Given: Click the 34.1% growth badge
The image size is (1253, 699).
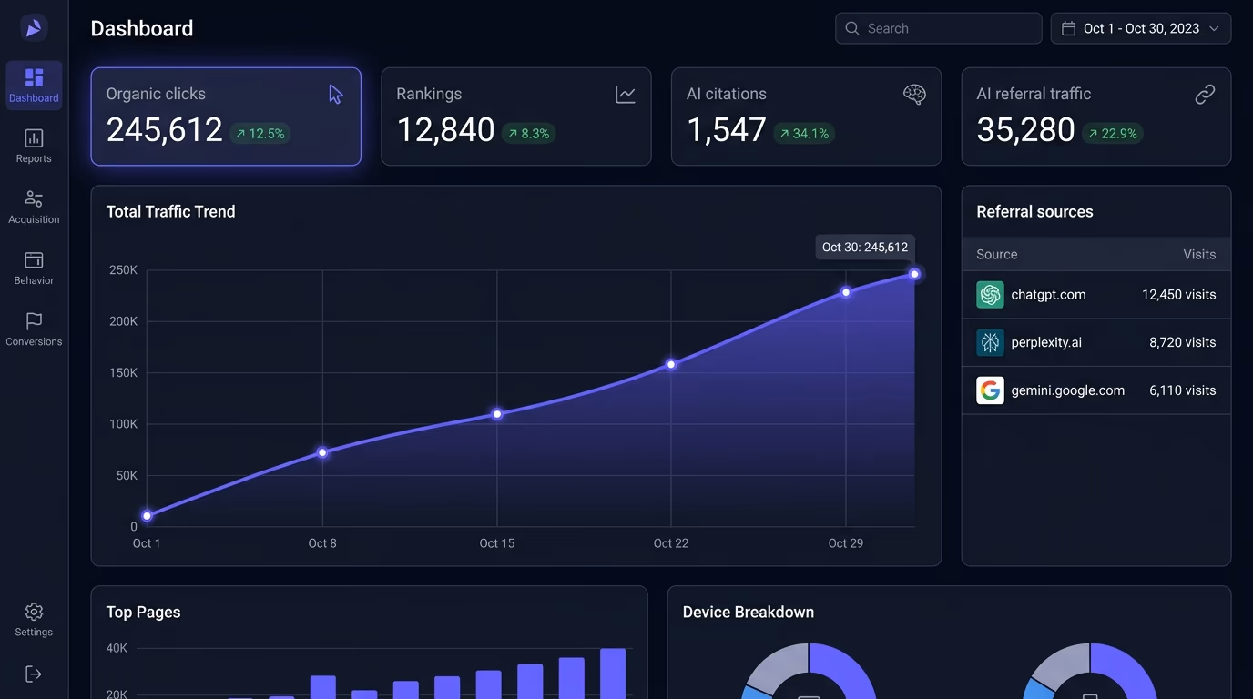Looking at the screenshot, I should coord(805,134).
